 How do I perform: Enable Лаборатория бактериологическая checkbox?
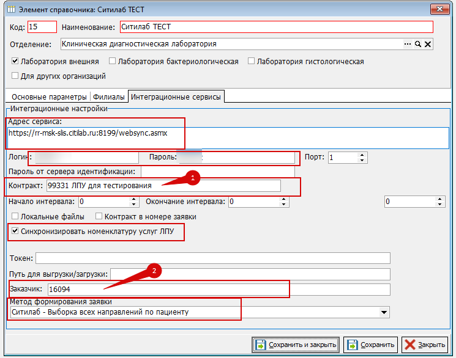112,62
